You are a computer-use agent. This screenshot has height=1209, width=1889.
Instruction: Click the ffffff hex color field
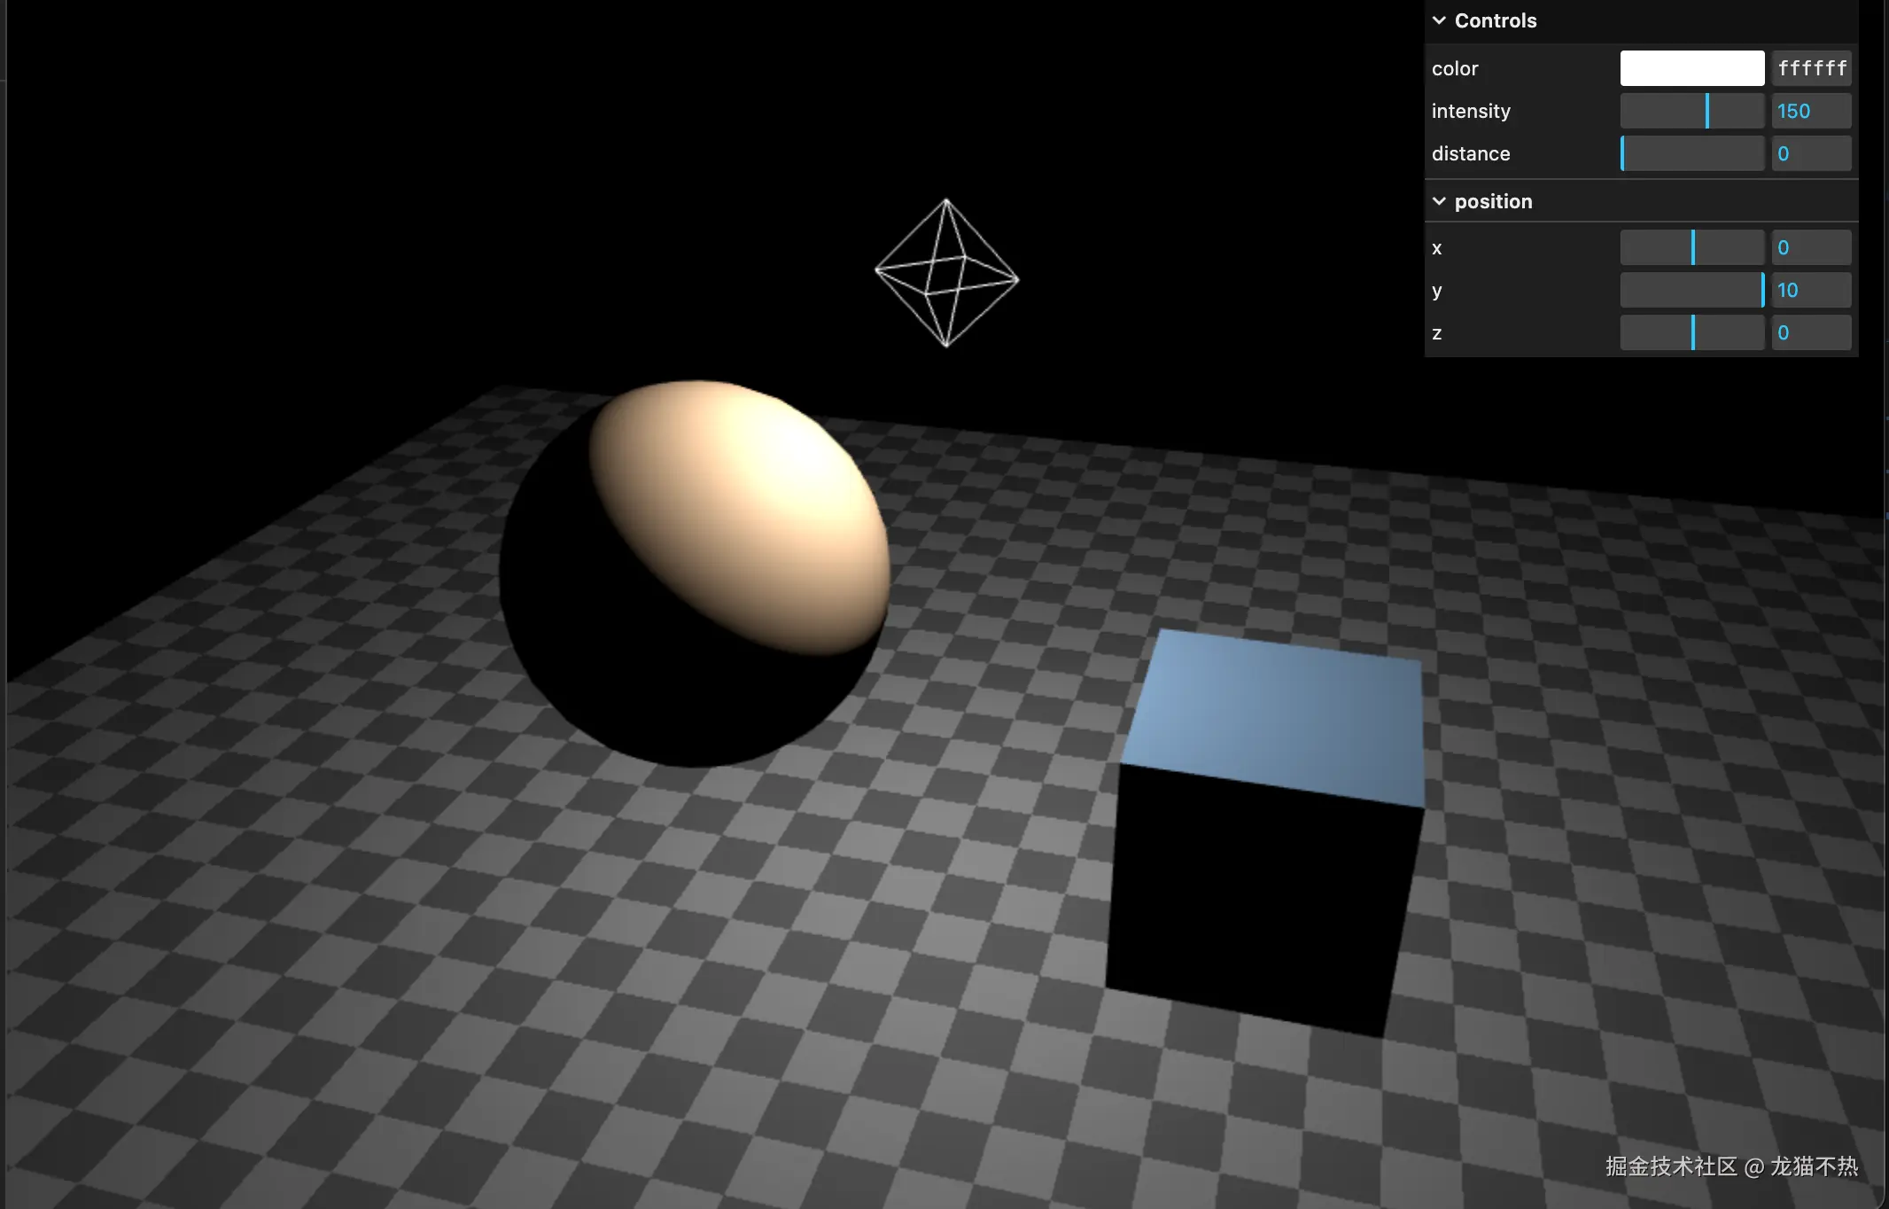point(1811,68)
